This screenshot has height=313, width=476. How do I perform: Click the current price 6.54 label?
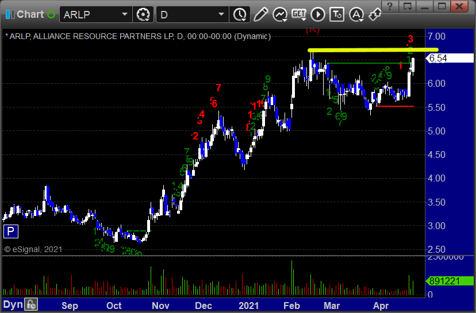click(450, 58)
